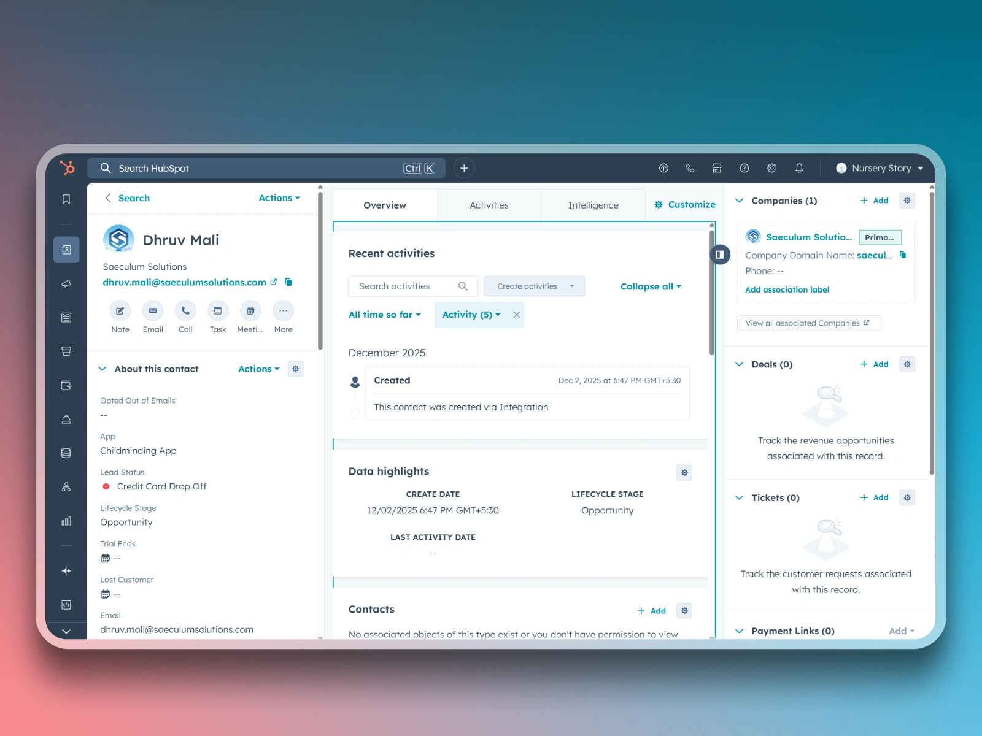Open the Marketplace icon in the top bar

[x=717, y=168]
